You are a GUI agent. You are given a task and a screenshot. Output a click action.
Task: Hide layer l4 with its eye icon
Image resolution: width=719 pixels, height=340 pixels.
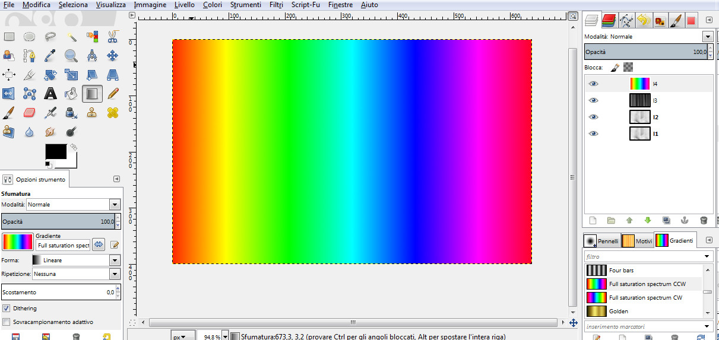tap(593, 84)
